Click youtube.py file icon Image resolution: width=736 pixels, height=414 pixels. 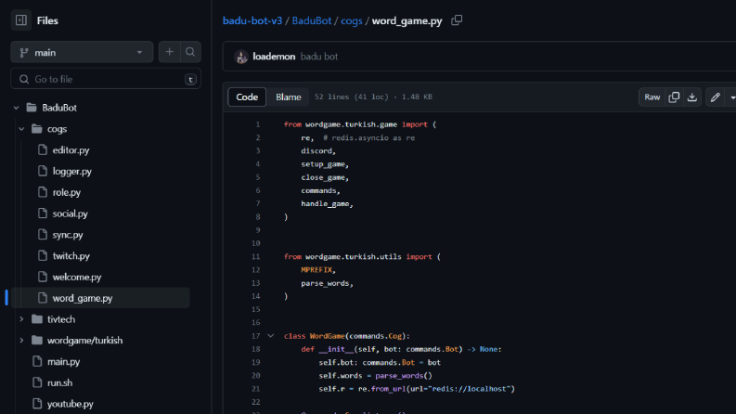(x=37, y=403)
